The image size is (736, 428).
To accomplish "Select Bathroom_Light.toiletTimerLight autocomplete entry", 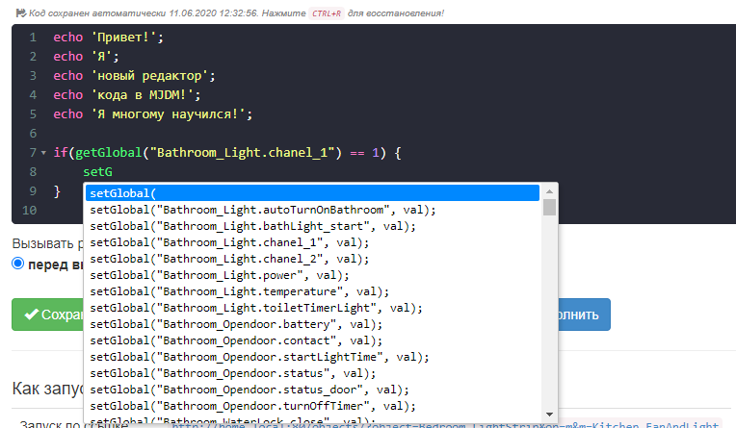I will tap(312, 308).
